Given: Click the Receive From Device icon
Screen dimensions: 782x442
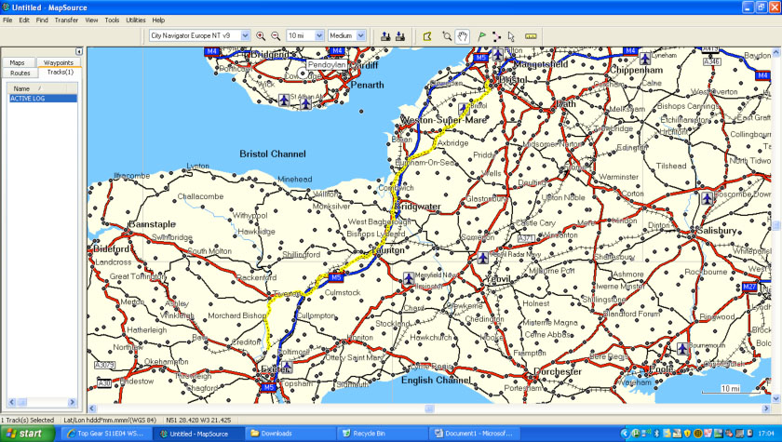Looking at the screenshot, I should (x=400, y=36).
